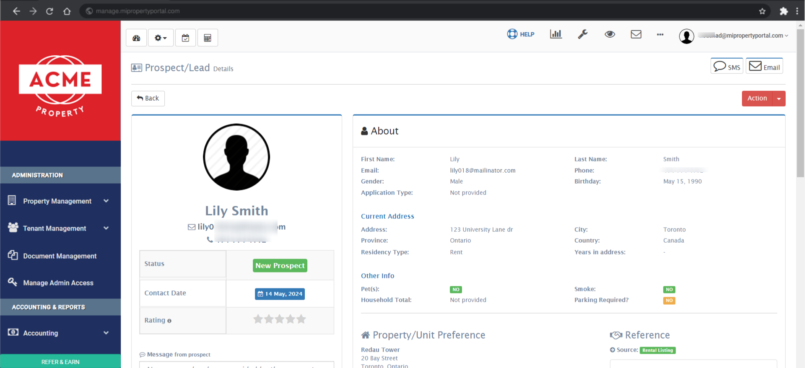The image size is (805, 368).
Task: Click the user avatar in header
Action: point(686,36)
